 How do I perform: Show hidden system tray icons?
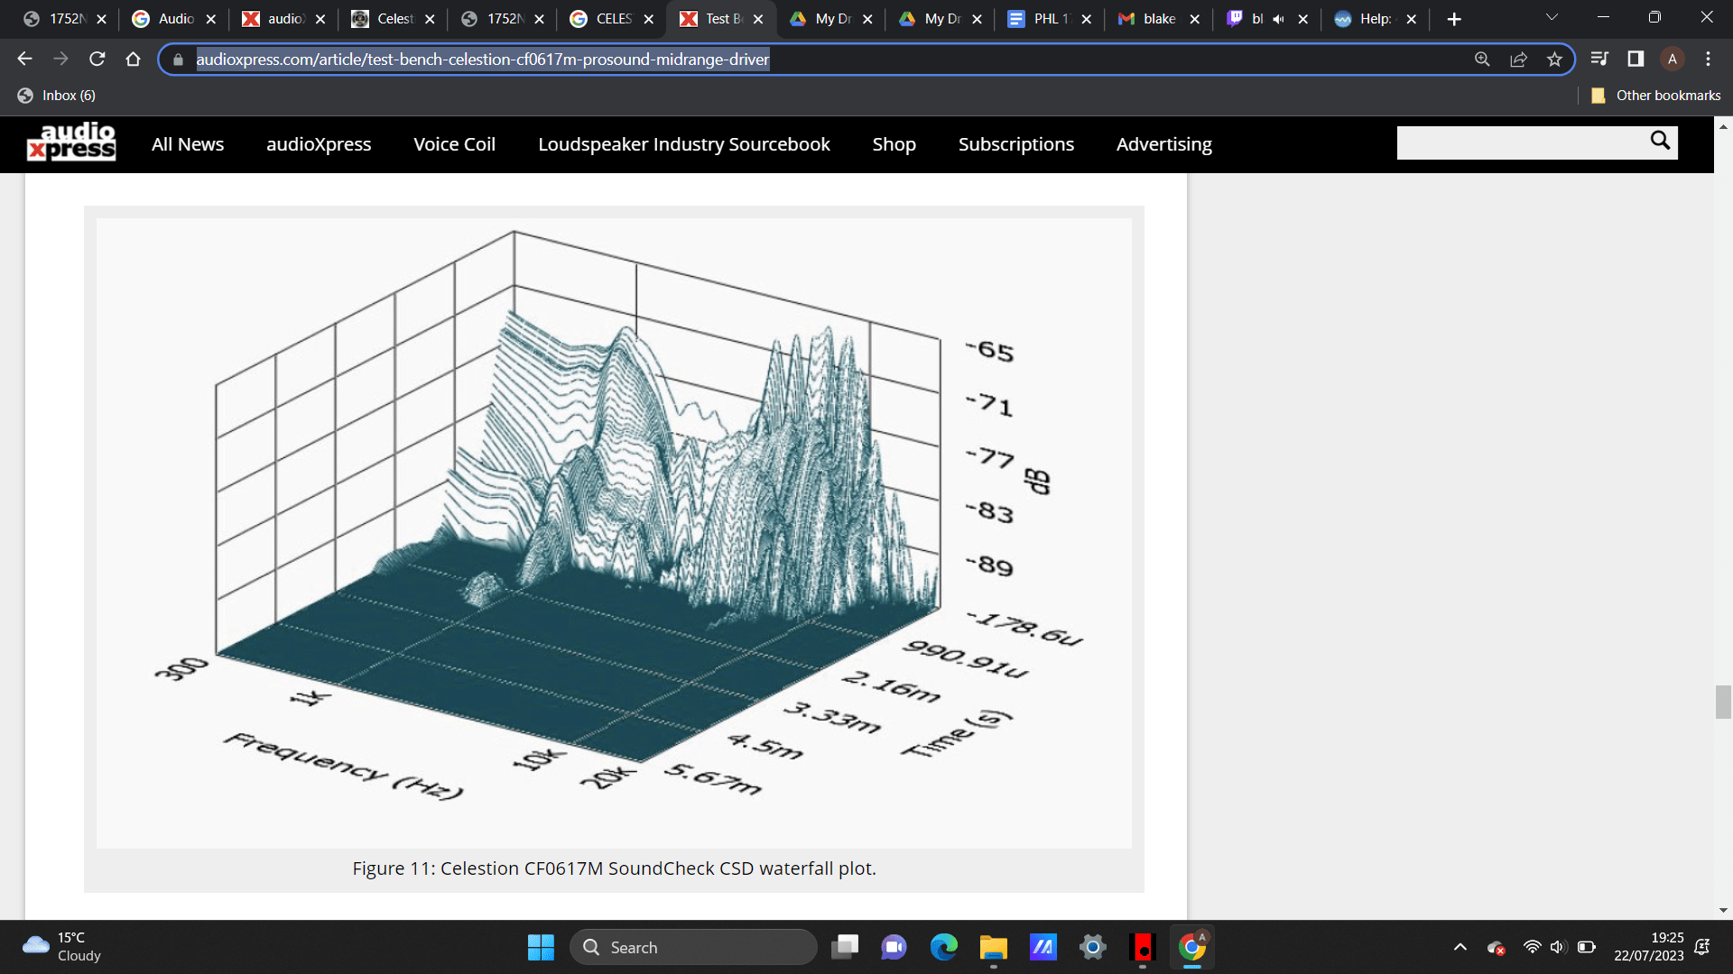pos(1460,947)
